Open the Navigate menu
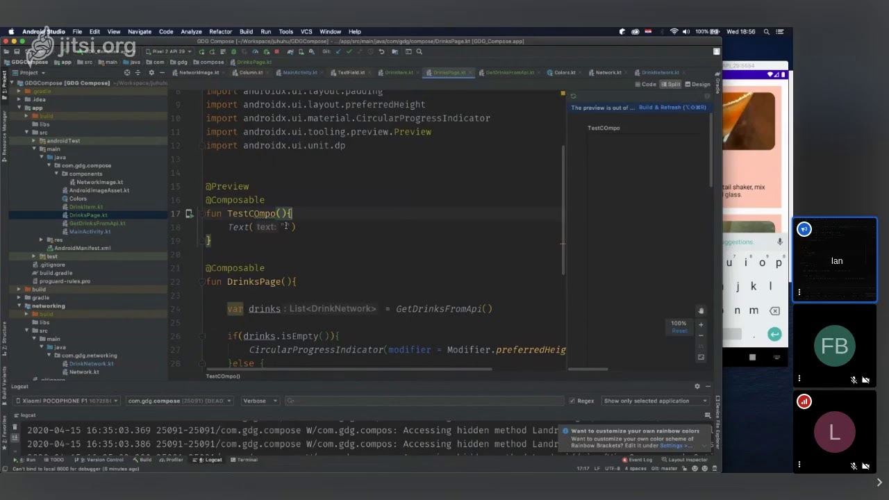 point(139,31)
